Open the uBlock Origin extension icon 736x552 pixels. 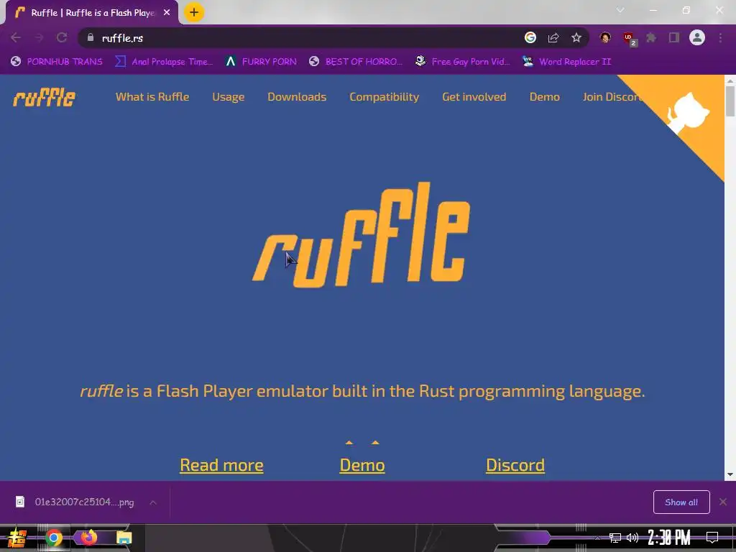tap(628, 38)
